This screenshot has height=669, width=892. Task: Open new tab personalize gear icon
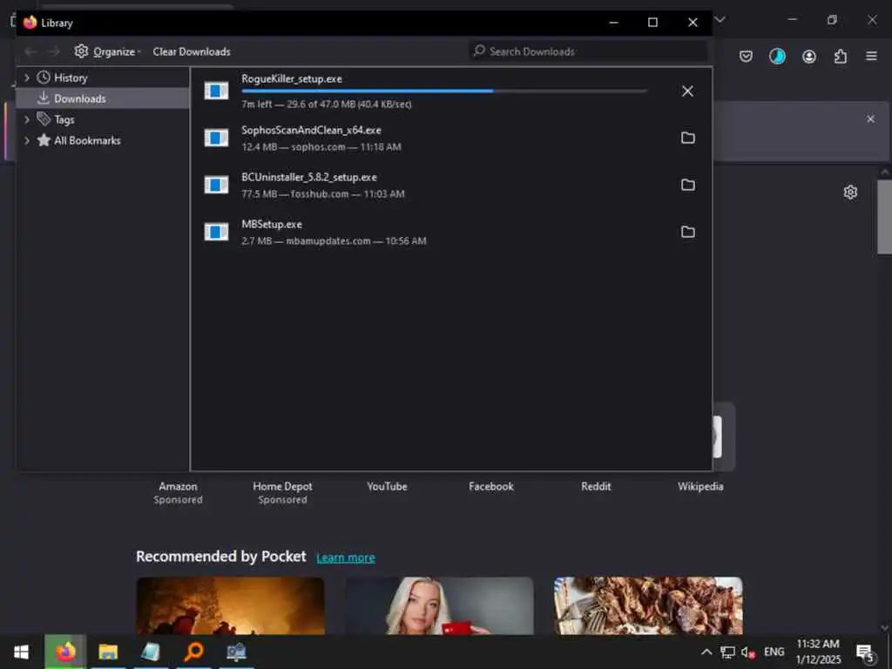tap(850, 193)
